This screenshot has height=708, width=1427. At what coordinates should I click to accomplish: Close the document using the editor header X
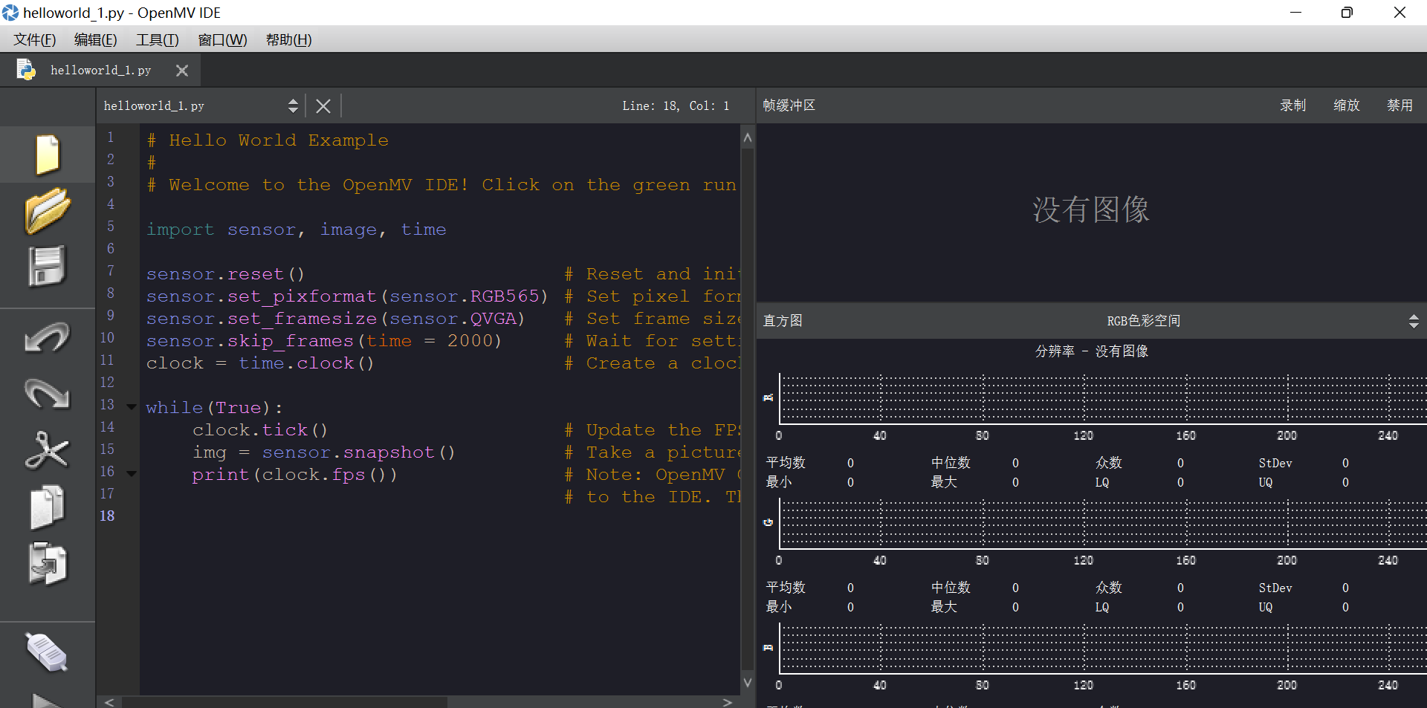[x=323, y=106]
